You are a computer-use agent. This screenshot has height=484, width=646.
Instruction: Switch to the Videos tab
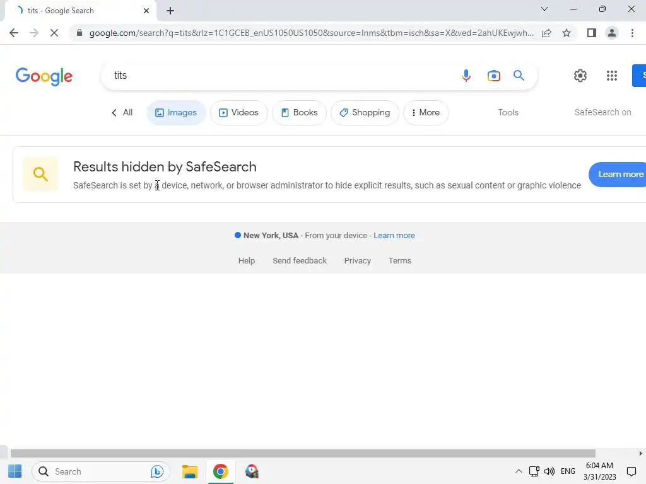(238, 112)
